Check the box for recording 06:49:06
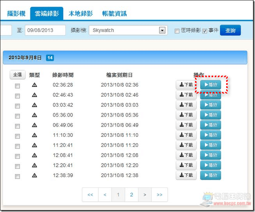This screenshot has width=255, height=212. click(18, 126)
